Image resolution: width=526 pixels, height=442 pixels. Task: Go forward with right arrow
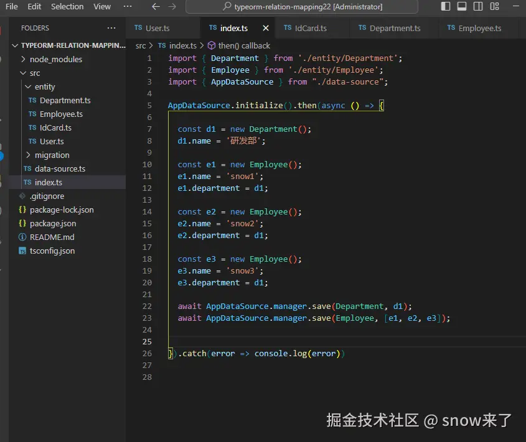pos(172,7)
